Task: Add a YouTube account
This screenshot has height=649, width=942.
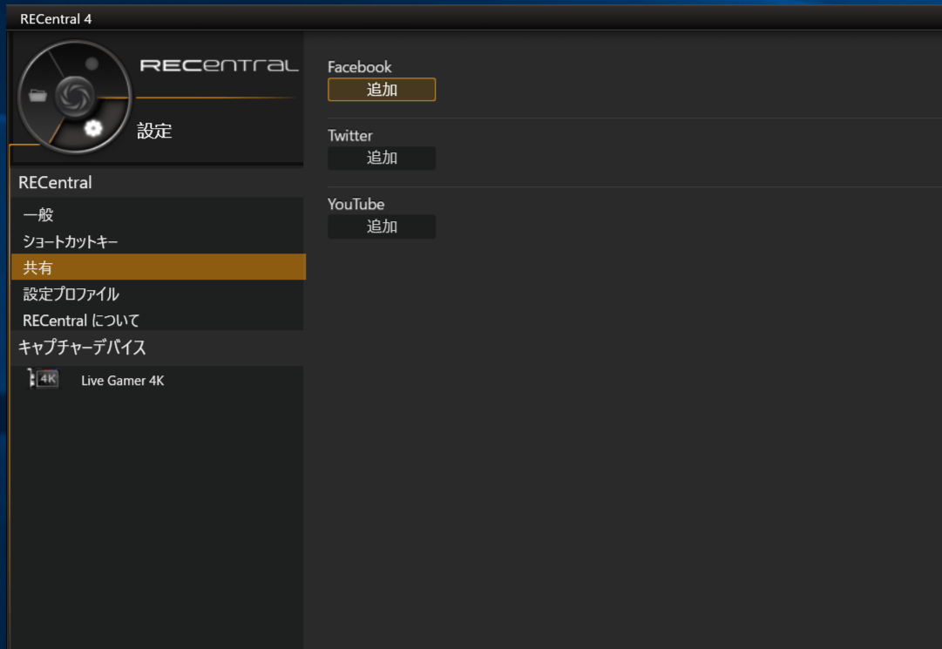Action: [x=382, y=226]
